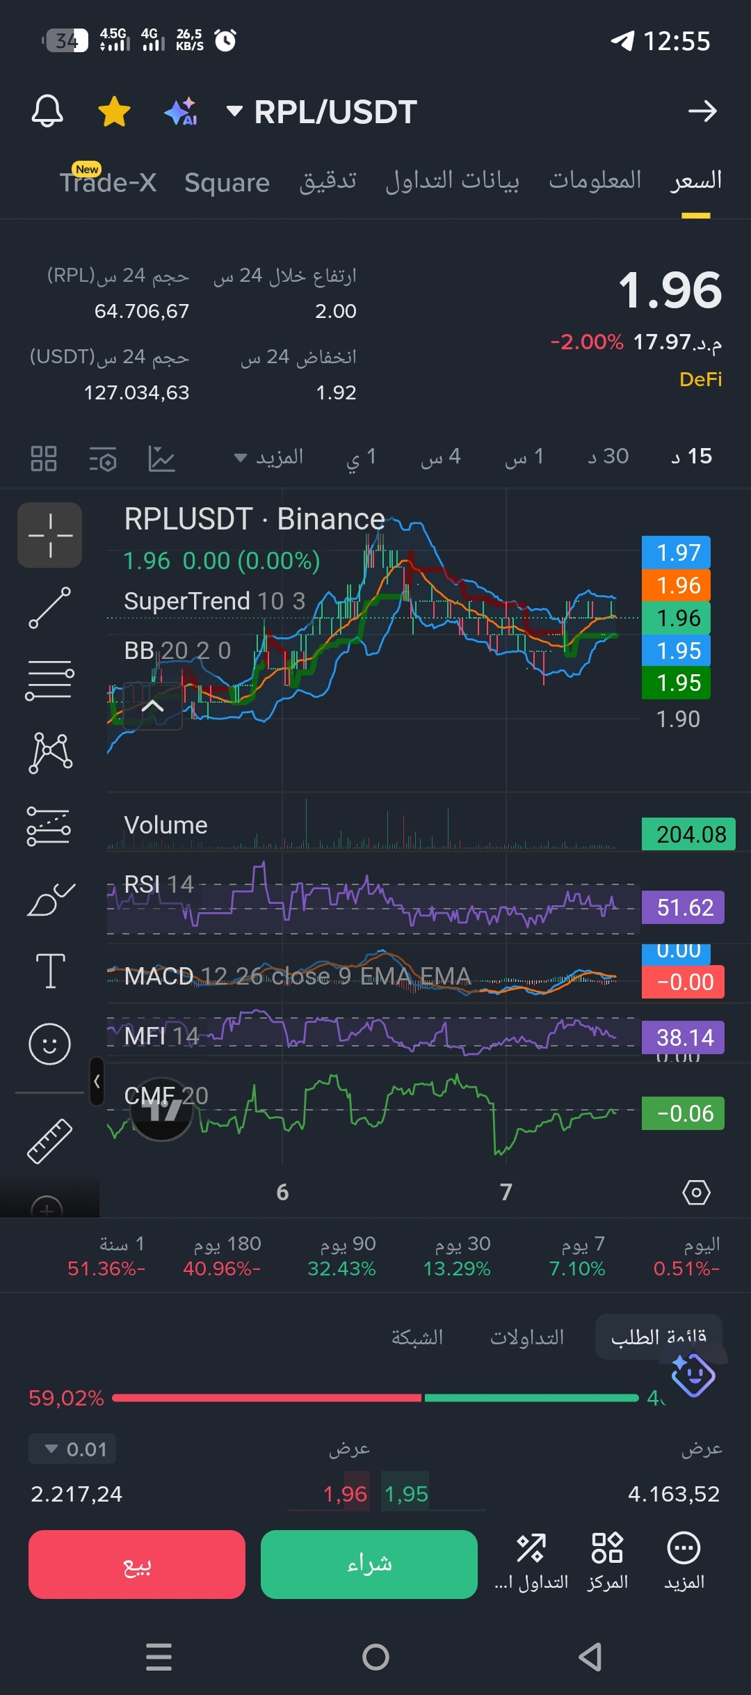Tap the DeFi category link
The image size is (751, 1695).
[701, 379]
